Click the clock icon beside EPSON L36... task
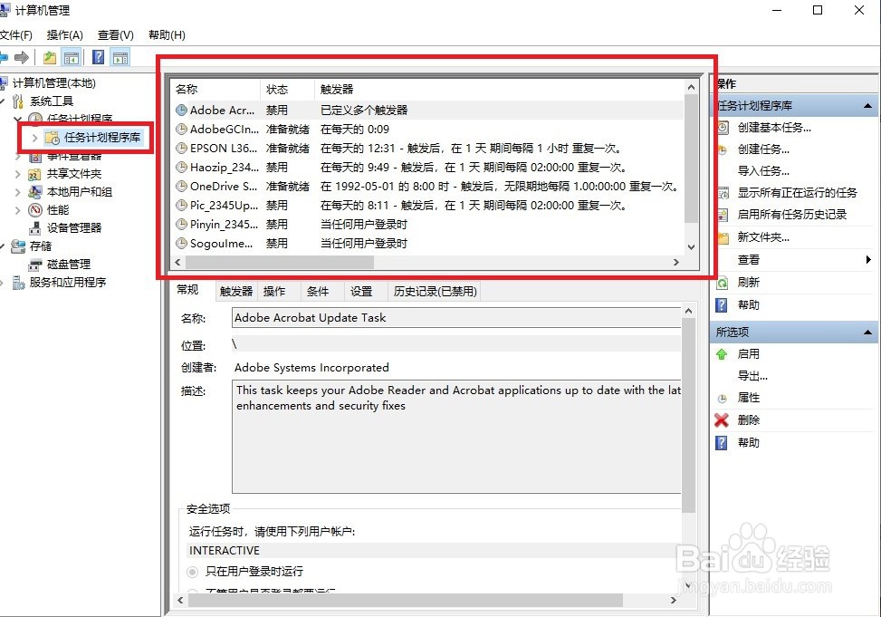 [x=181, y=149]
